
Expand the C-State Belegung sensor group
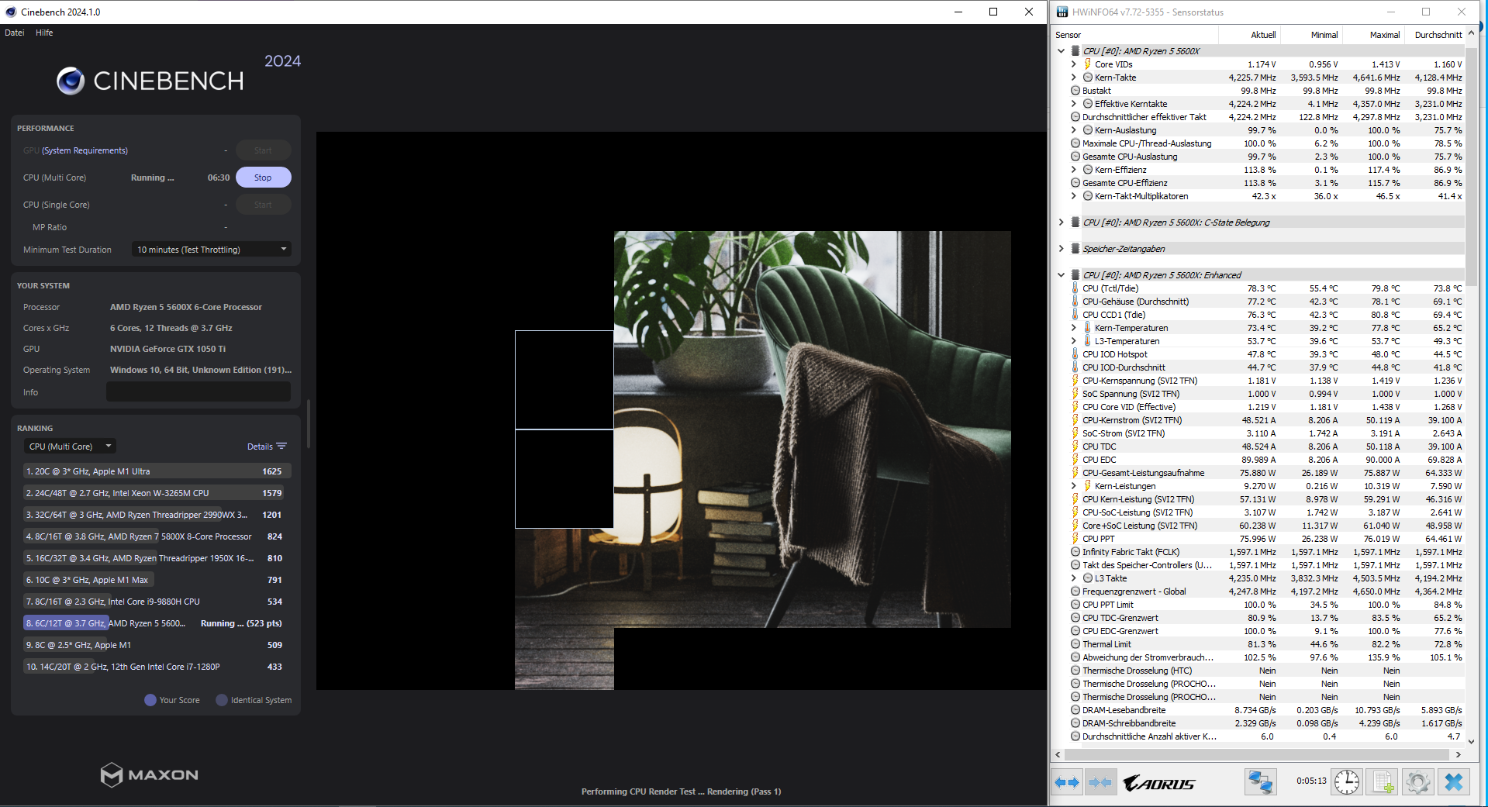coord(1062,222)
